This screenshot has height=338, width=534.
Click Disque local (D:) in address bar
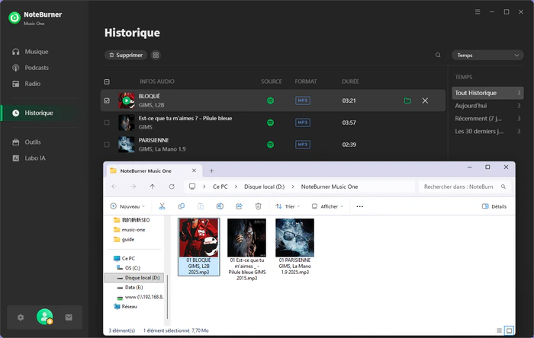point(264,187)
